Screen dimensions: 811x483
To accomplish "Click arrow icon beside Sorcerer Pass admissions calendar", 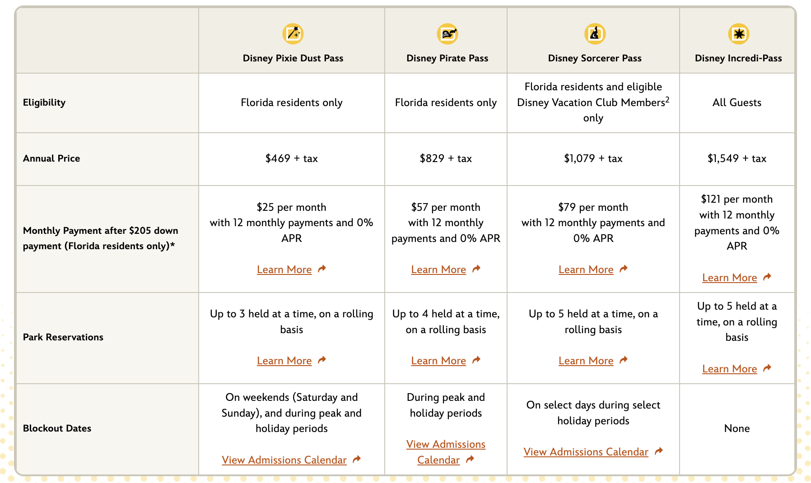I will [x=659, y=451].
